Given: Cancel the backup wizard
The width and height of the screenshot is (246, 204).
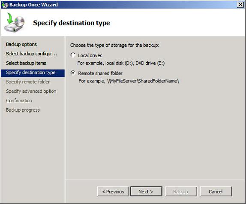Looking at the screenshot, I should click(216, 192).
